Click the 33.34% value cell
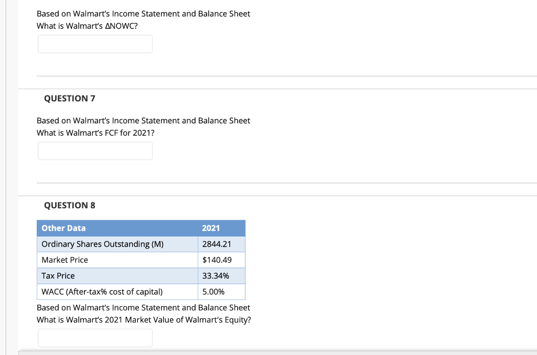This screenshot has height=355, width=537. coord(222,276)
